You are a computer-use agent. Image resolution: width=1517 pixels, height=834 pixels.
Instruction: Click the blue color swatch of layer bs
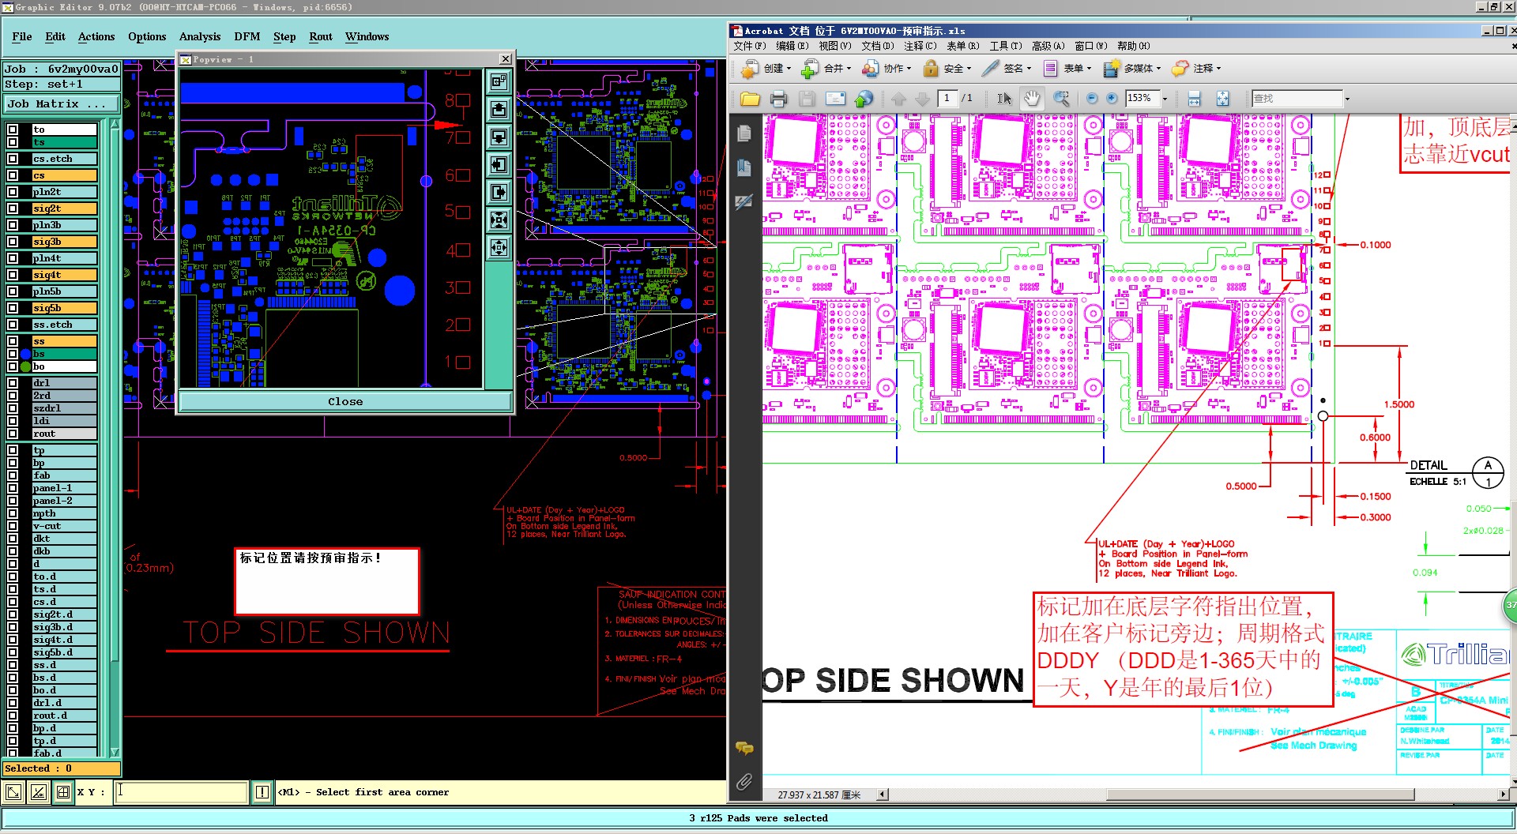click(x=25, y=354)
